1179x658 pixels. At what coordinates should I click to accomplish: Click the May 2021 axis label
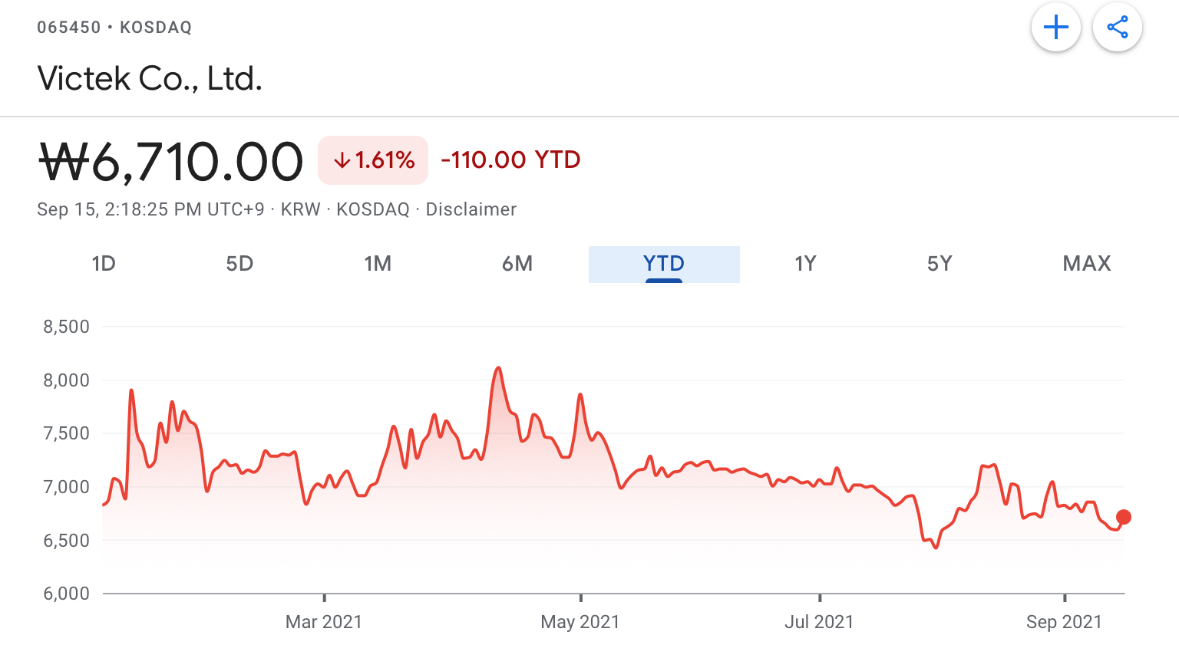tap(580, 622)
